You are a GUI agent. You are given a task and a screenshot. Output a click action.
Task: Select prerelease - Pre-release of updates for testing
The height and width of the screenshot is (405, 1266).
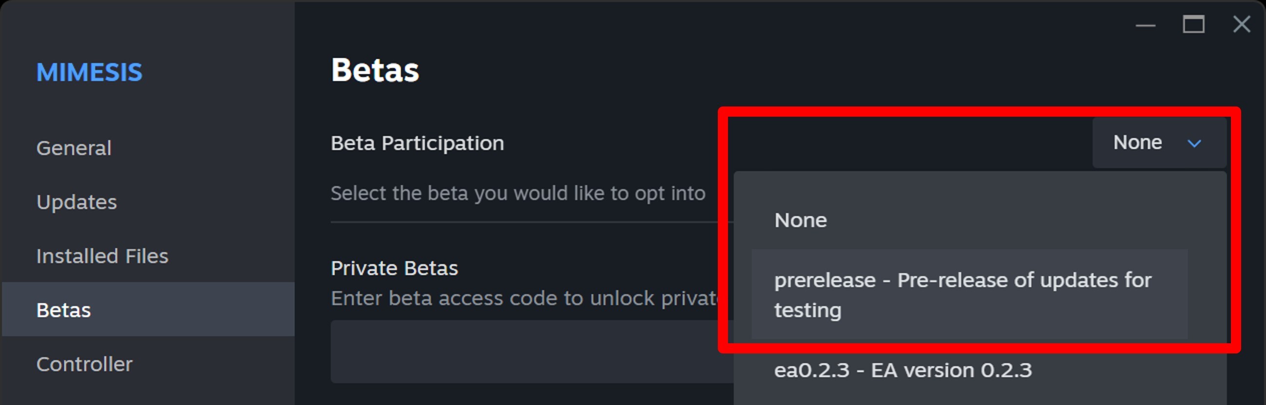962,294
